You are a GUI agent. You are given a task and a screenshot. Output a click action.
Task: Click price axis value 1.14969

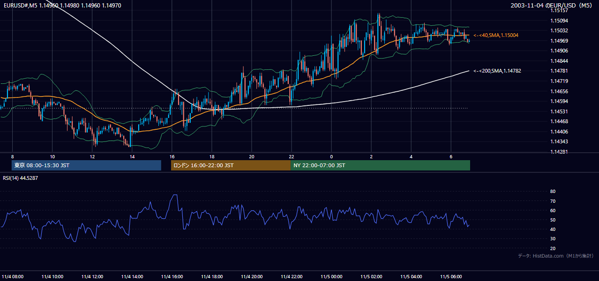pos(559,41)
